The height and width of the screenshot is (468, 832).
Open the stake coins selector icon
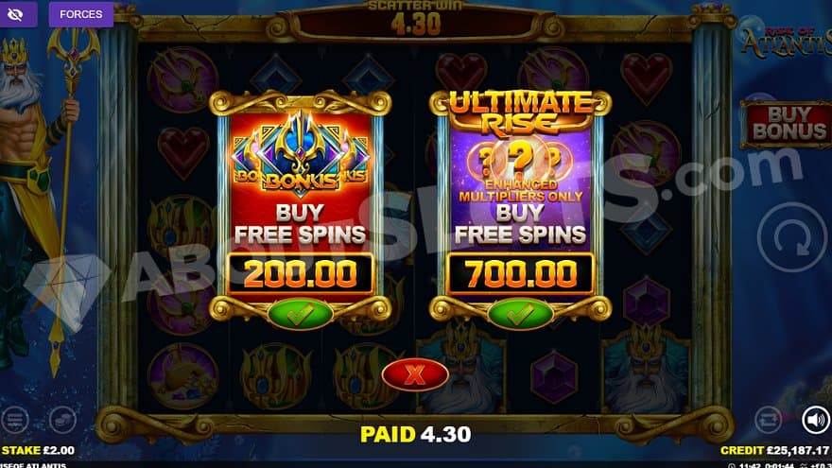[x=62, y=420]
